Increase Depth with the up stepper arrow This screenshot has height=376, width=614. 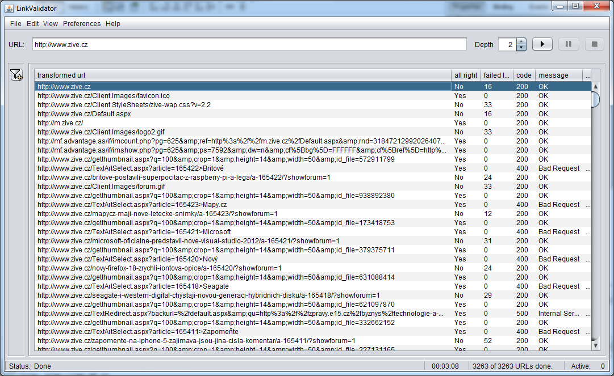click(520, 41)
